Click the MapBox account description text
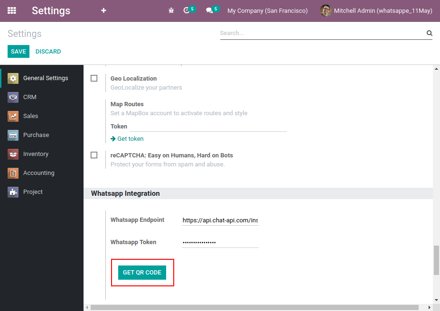This screenshot has width=440, height=311. pyautogui.click(x=179, y=113)
